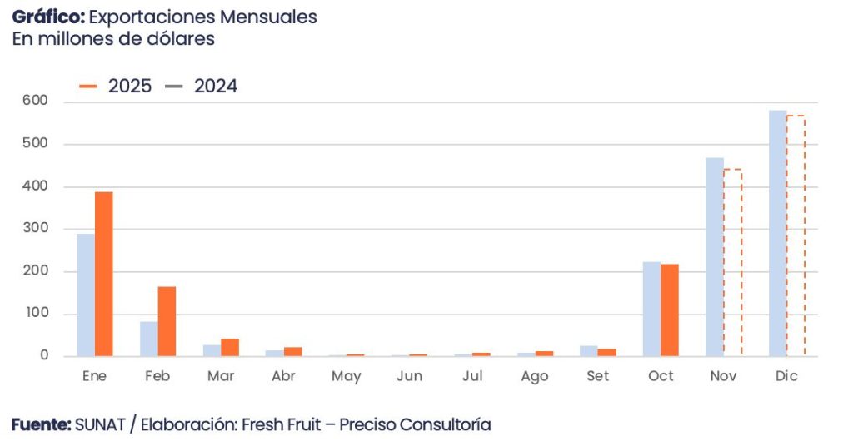This screenshot has width=853, height=446.
Task: Click the 'Dic' month axis label
Action: 786,376
